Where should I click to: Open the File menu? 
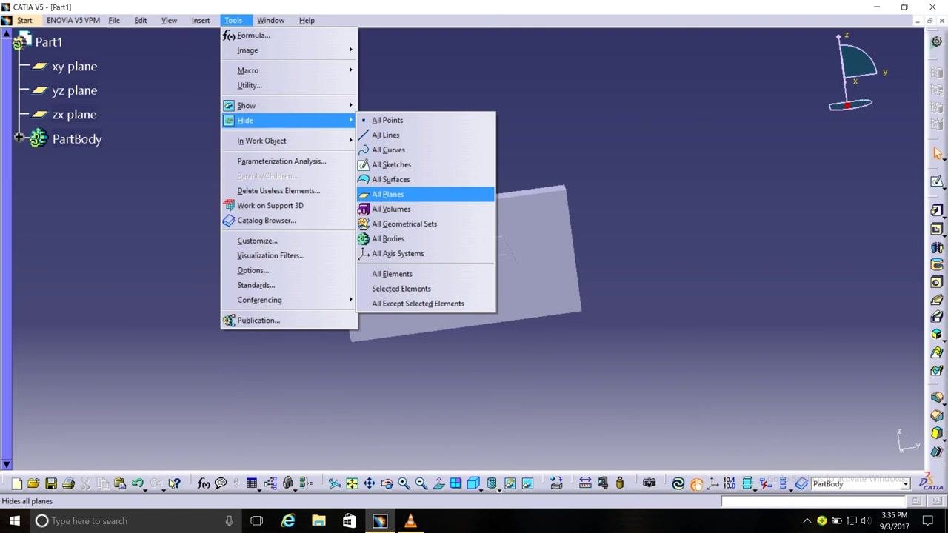coord(114,20)
